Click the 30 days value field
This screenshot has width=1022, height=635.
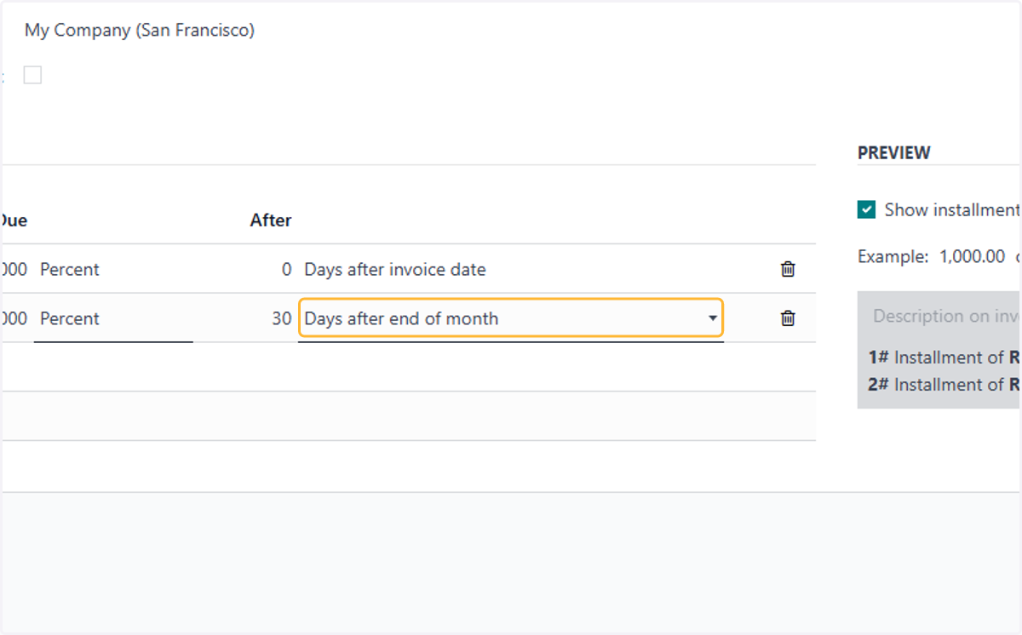pyautogui.click(x=282, y=318)
